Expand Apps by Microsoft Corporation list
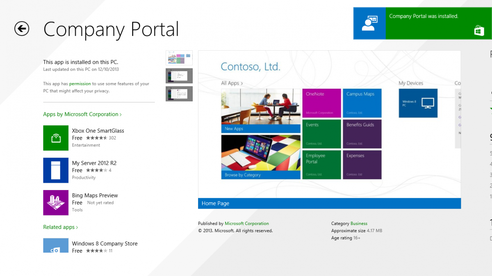Viewport: 492px width, 276px height. point(82,114)
